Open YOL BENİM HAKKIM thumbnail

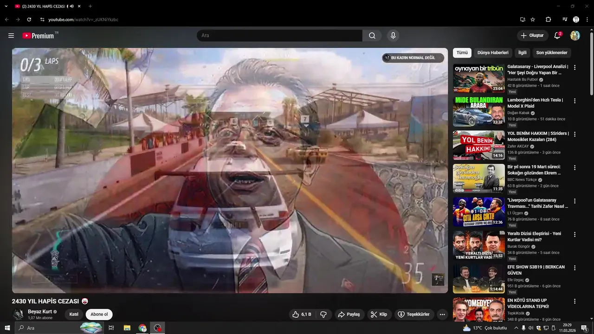point(479,145)
